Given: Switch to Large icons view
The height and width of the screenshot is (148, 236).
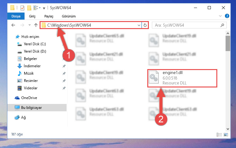Looking at the screenshot, I should (226, 135).
